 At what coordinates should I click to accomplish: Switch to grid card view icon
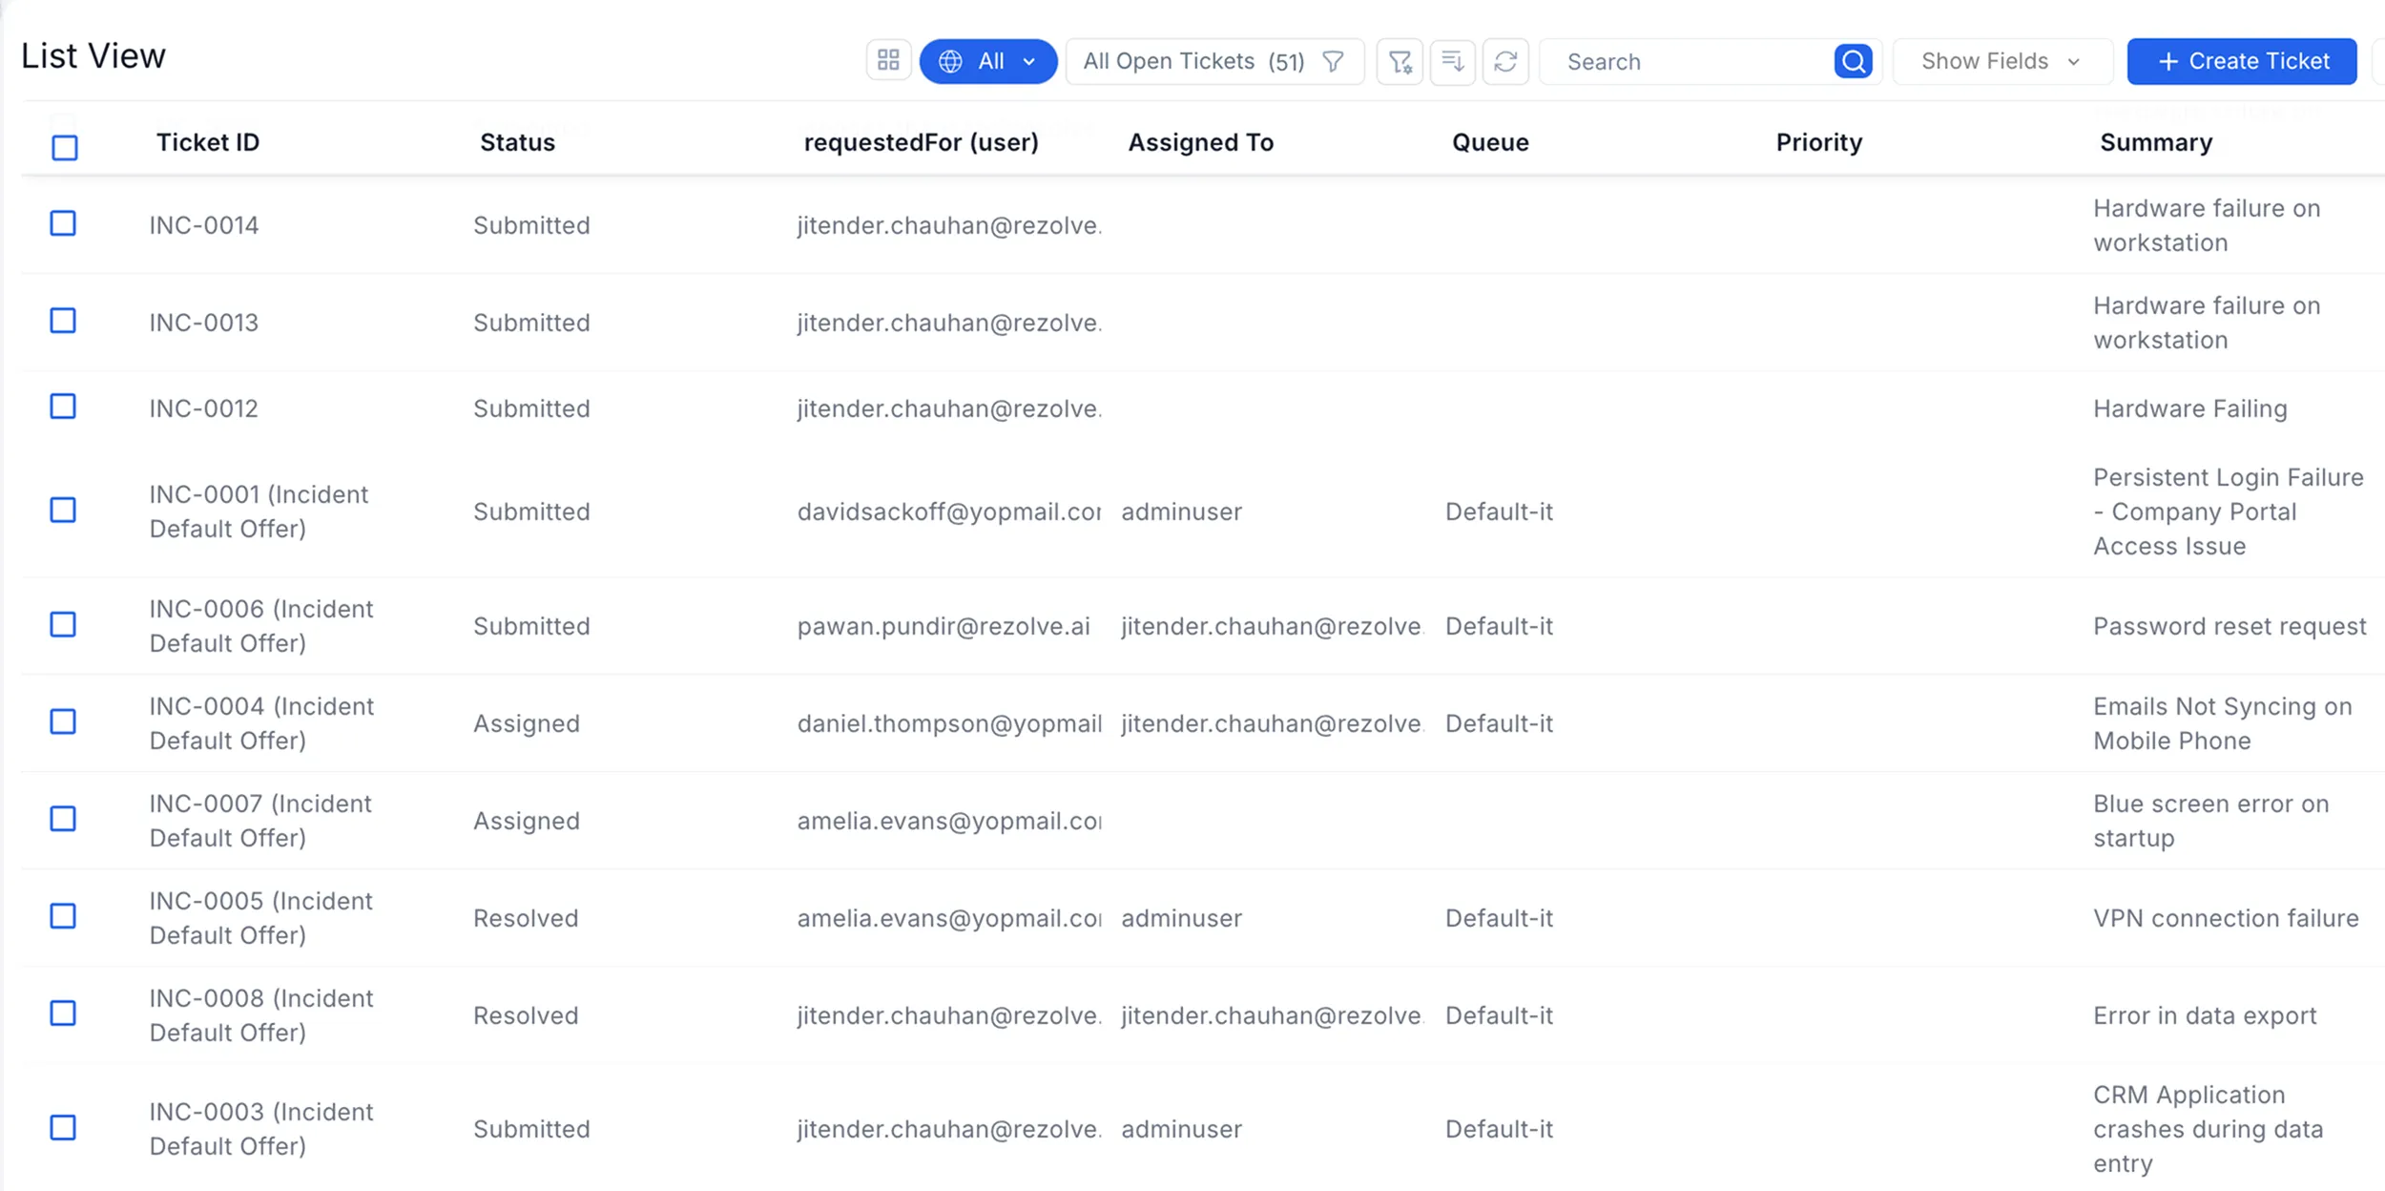pyautogui.click(x=888, y=61)
